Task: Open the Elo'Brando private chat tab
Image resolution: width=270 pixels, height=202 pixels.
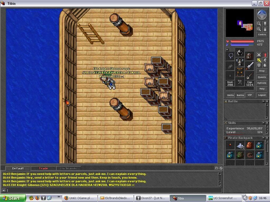Action: point(69,168)
